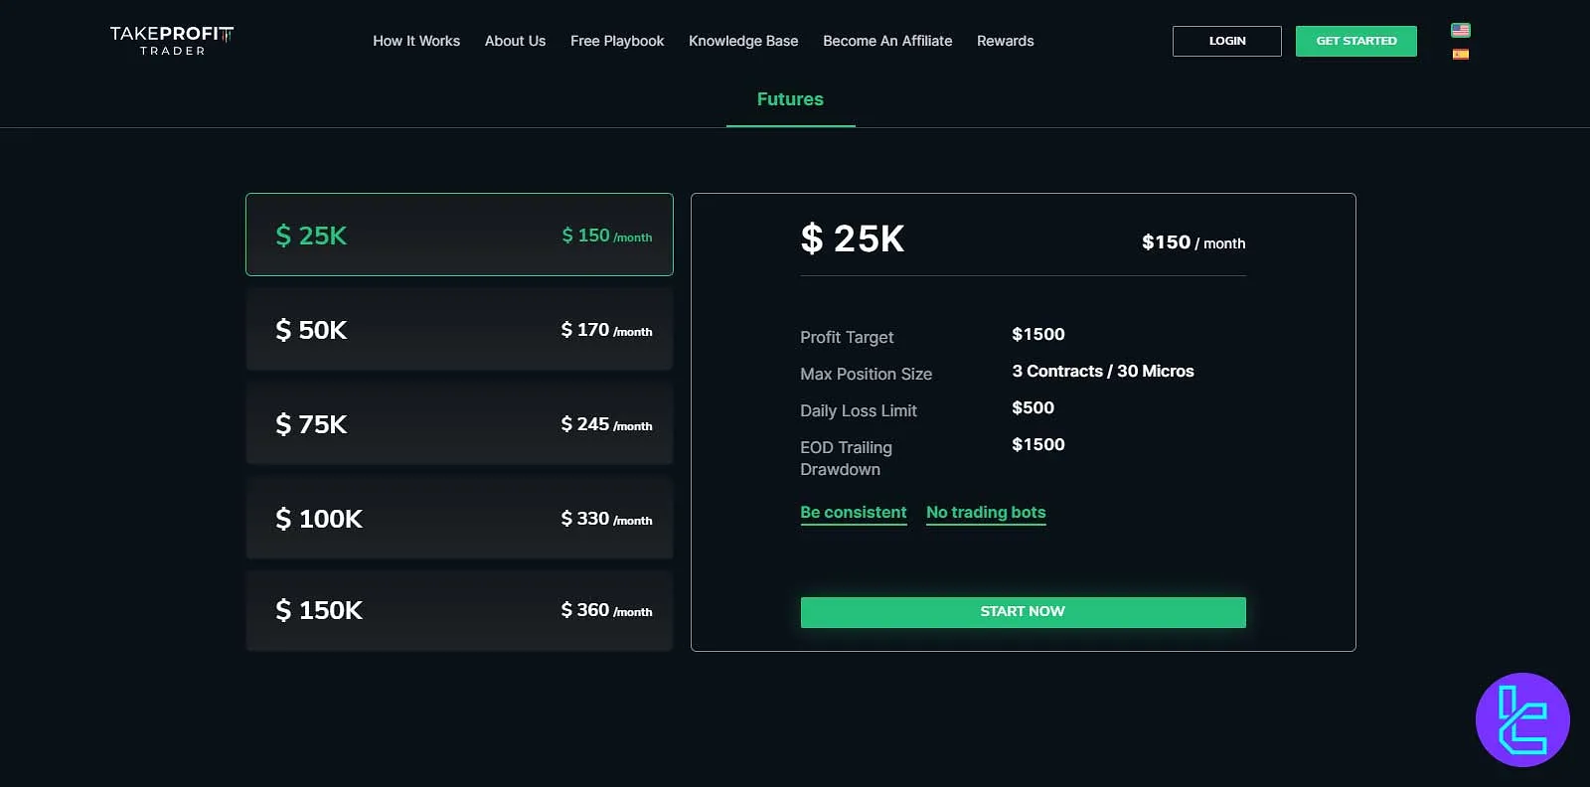This screenshot has width=1590, height=787.
Task: Open the purple circular logo at bottom right
Action: coord(1522,720)
